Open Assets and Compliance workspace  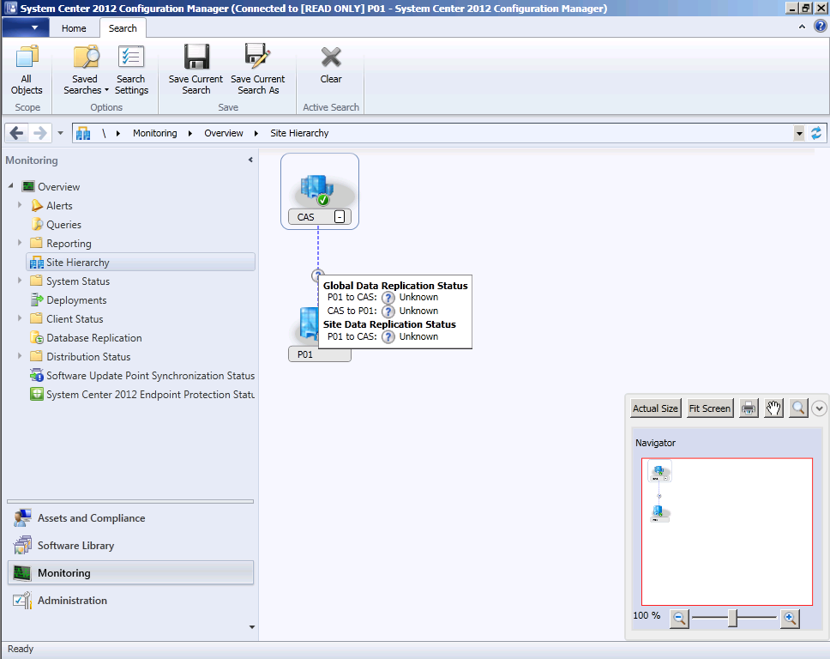coord(130,518)
